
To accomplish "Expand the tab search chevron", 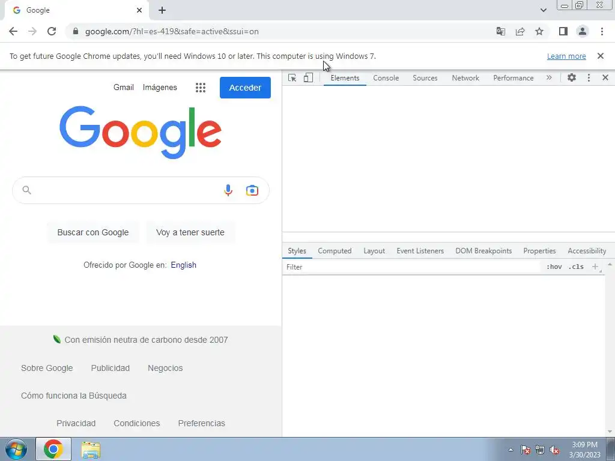I will pyautogui.click(x=543, y=10).
